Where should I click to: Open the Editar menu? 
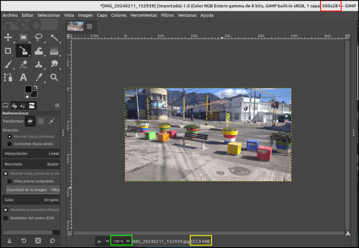coord(28,15)
